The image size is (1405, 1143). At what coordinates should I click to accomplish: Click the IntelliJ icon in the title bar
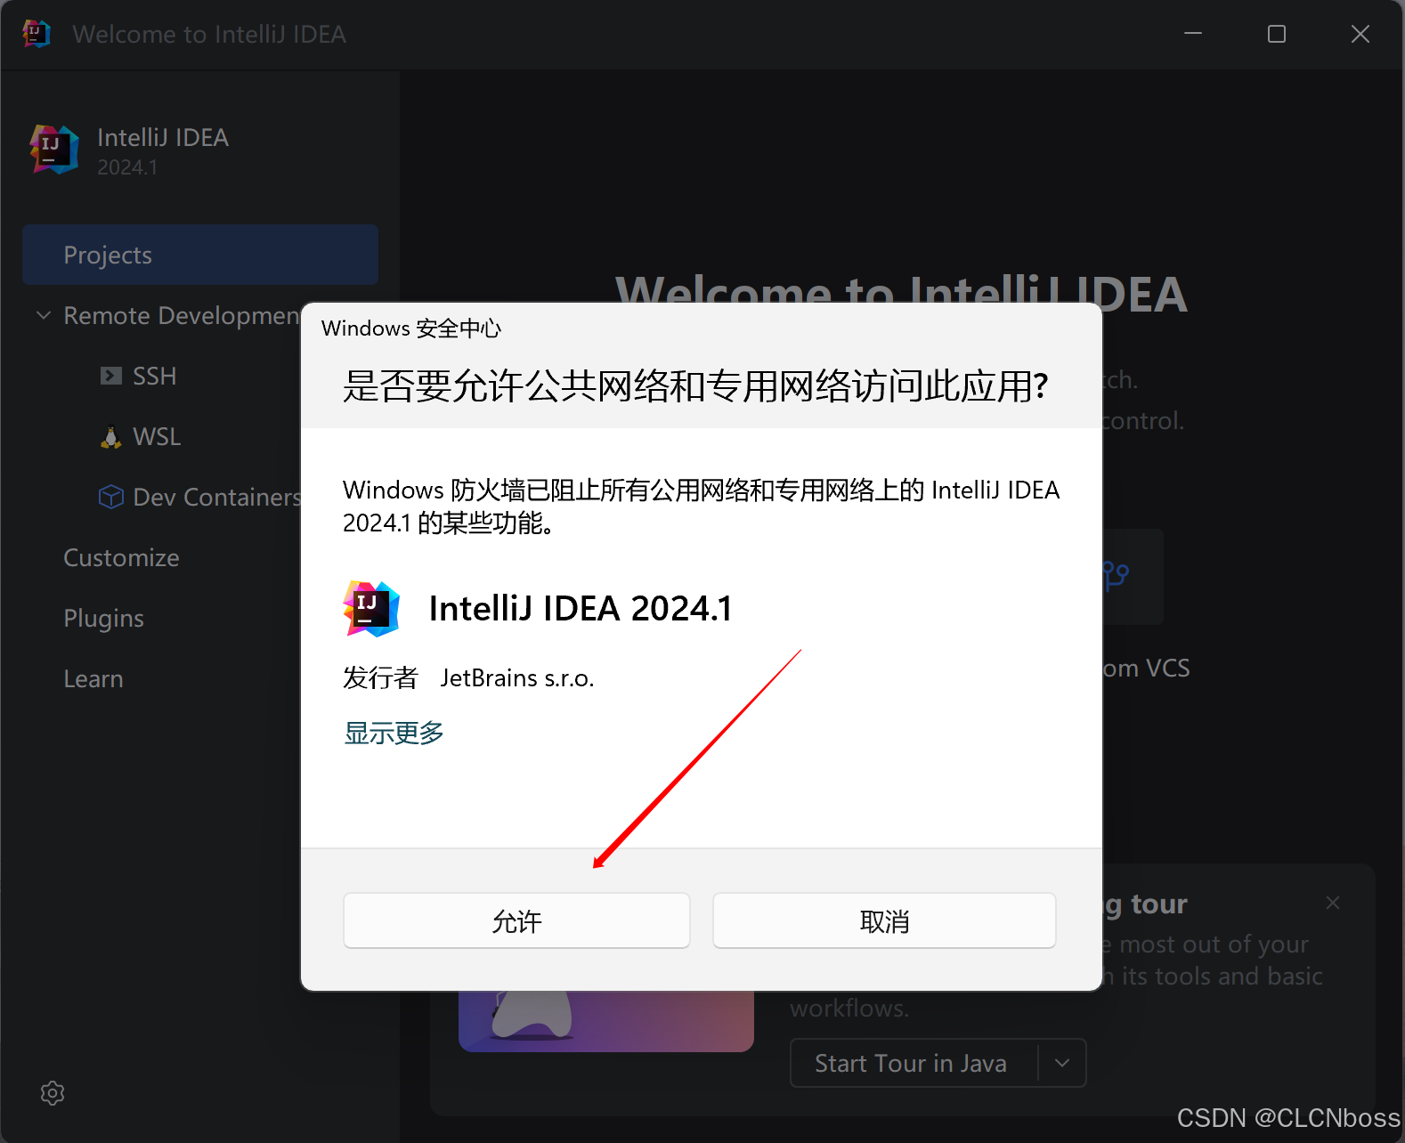click(37, 34)
